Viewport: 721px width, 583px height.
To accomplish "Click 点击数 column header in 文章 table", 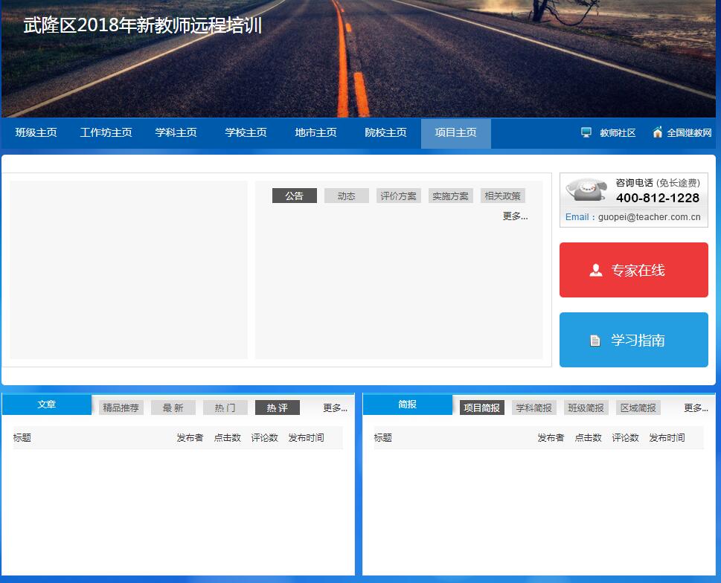I will [x=227, y=438].
